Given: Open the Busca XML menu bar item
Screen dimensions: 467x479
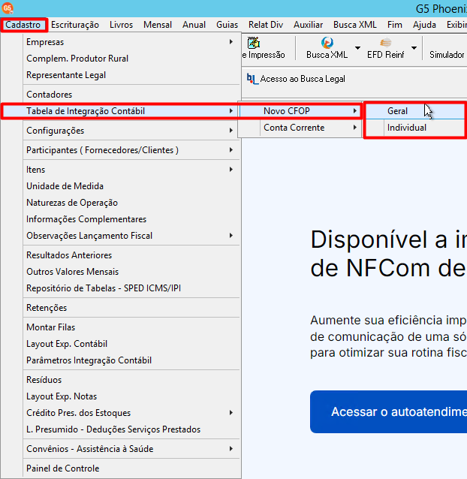Looking at the screenshot, I should (355, 25).
